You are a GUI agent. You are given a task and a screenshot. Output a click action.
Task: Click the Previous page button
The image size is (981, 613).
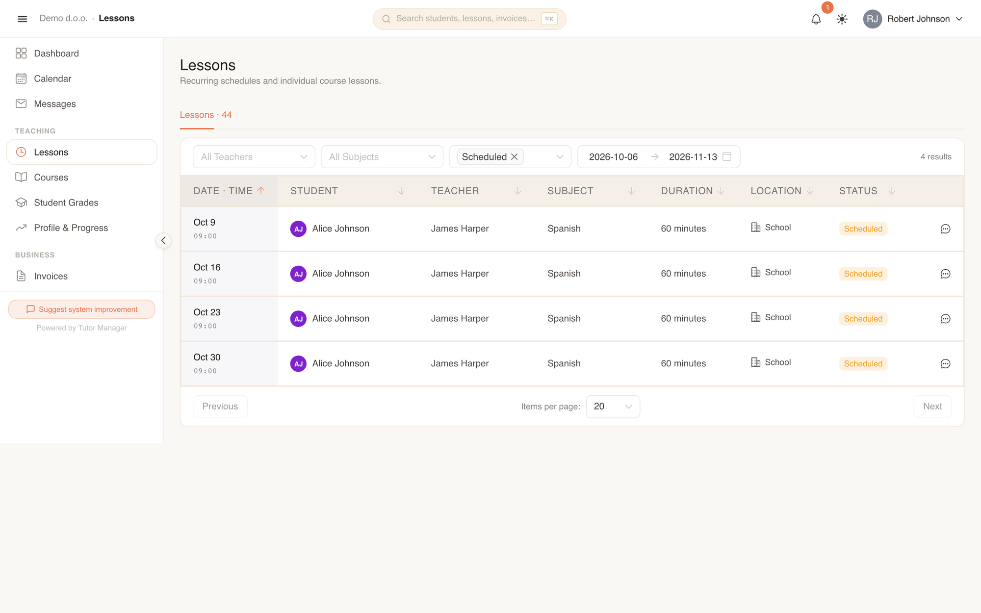[x=220, y=407]
